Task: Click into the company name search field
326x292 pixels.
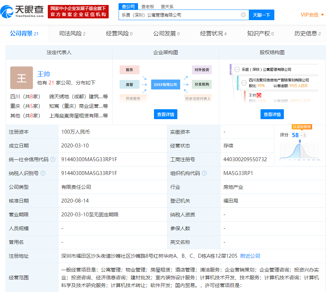Action: click(179, 15)
